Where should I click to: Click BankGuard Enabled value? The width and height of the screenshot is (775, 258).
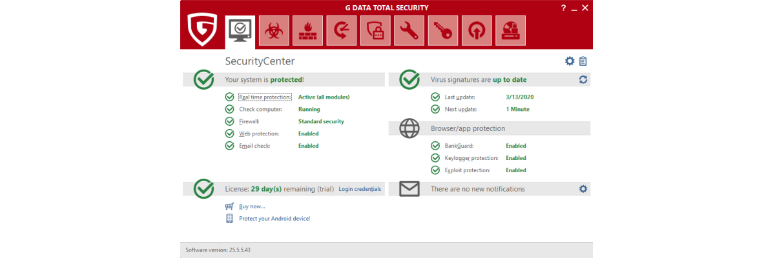[x=516, y=146]
